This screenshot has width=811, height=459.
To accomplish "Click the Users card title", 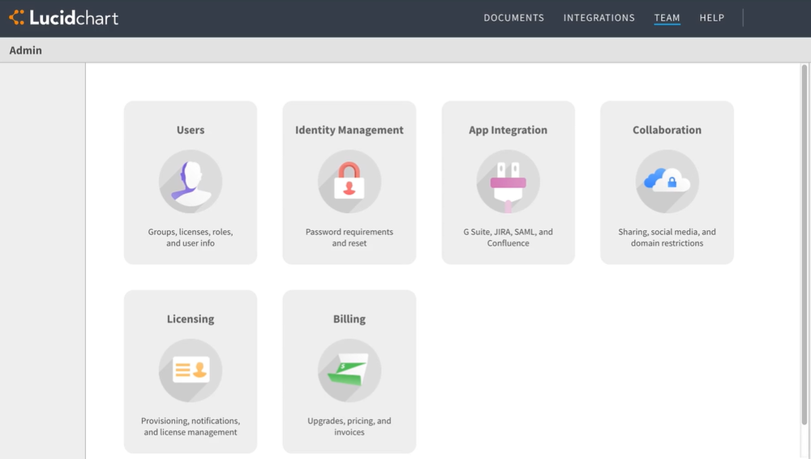I will tap(191, 130).
